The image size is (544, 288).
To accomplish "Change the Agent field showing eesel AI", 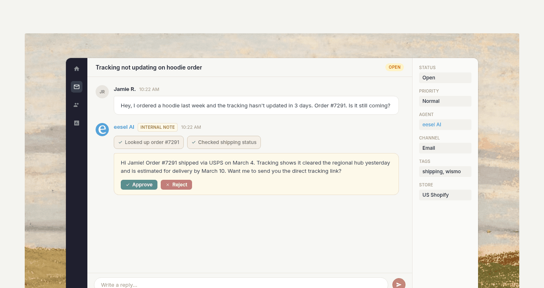I will pyautogui.click(x=445, y=125).
